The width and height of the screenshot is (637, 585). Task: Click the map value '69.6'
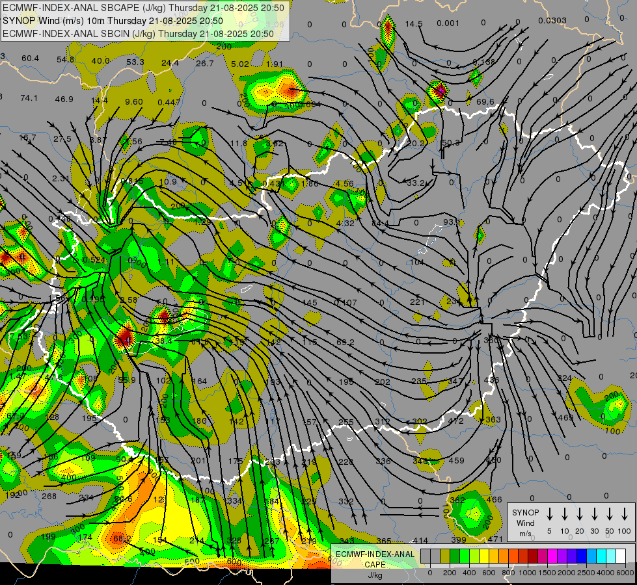485,101
